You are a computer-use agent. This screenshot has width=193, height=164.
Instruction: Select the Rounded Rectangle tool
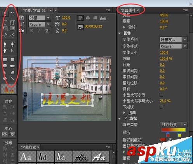(12, 66)
